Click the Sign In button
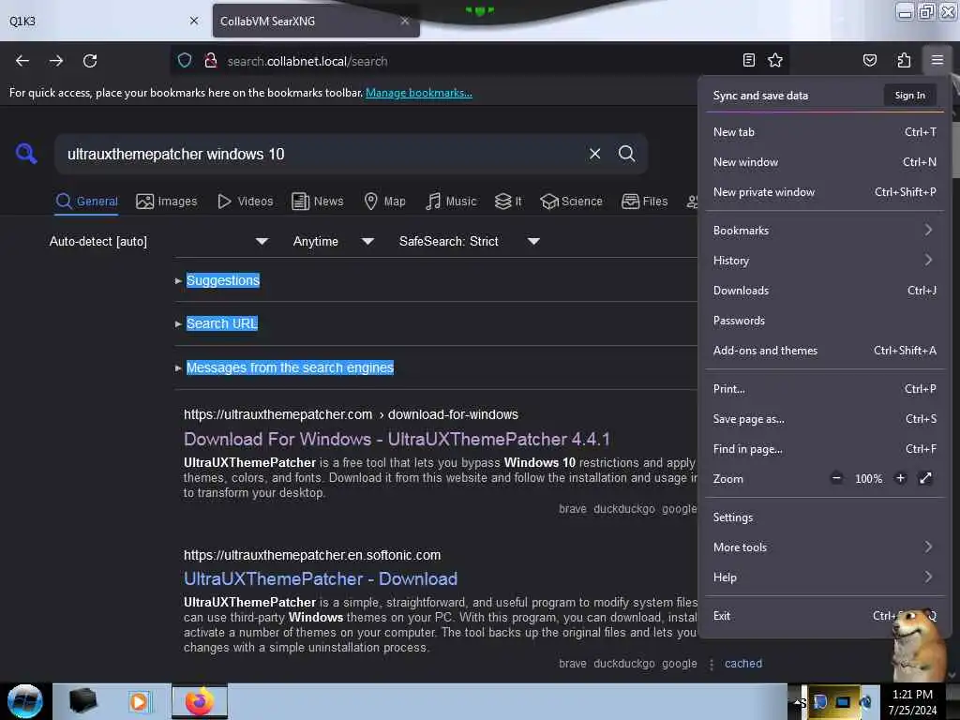Screen dimensions: 960x720 909,95
